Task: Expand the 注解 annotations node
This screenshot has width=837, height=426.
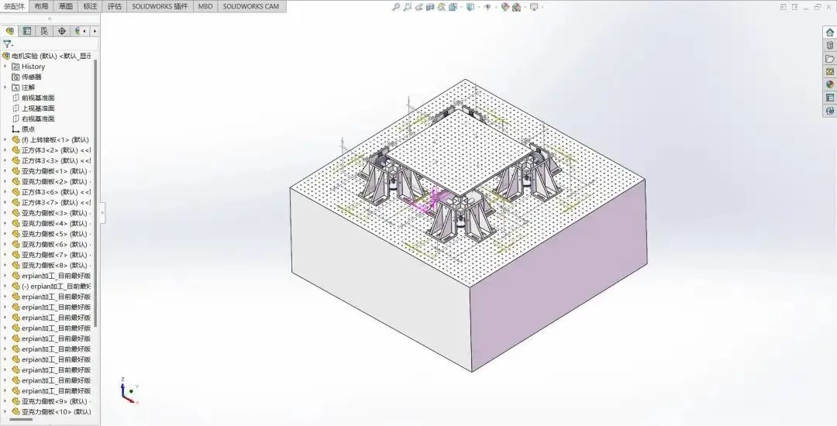Action: [x=5, y=88]
